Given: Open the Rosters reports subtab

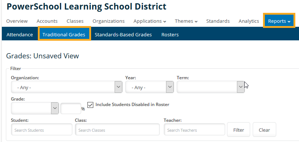Looking at the screenshot, I should [x=170, y=35].
